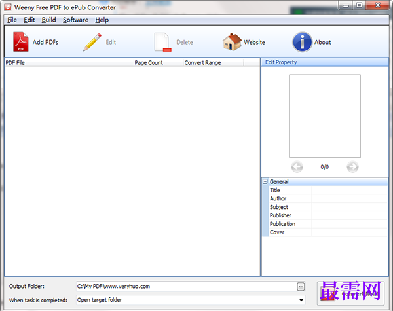The width and height of the screenshot is (393, 311).
Task: Open the Software menu
Action: pyautogui.click(x=75, y=20)
